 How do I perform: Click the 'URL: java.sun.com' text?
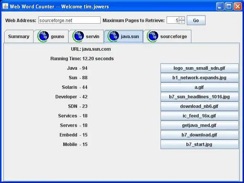coord(91,49)
